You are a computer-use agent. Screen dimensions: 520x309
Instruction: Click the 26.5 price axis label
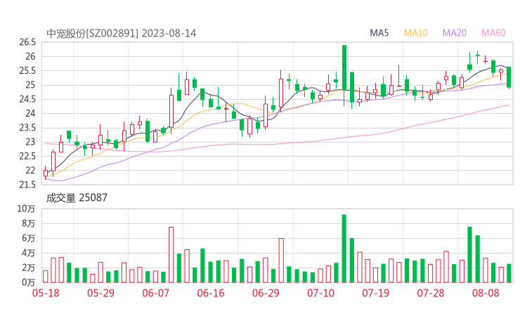point(27,42)
